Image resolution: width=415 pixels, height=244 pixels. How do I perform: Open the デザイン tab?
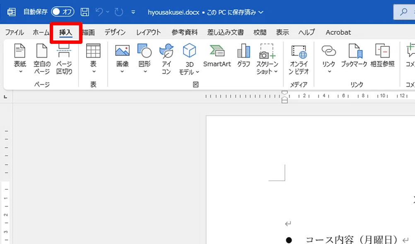point(115,32)
